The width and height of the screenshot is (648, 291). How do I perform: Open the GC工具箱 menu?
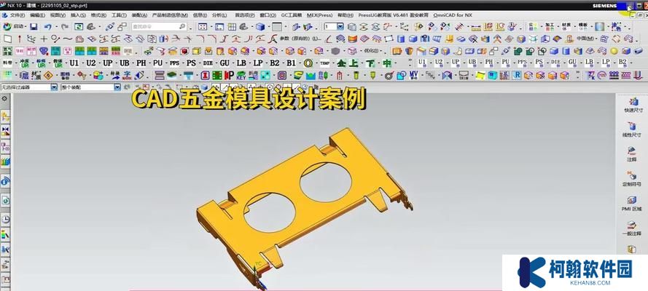click(291, 15)
